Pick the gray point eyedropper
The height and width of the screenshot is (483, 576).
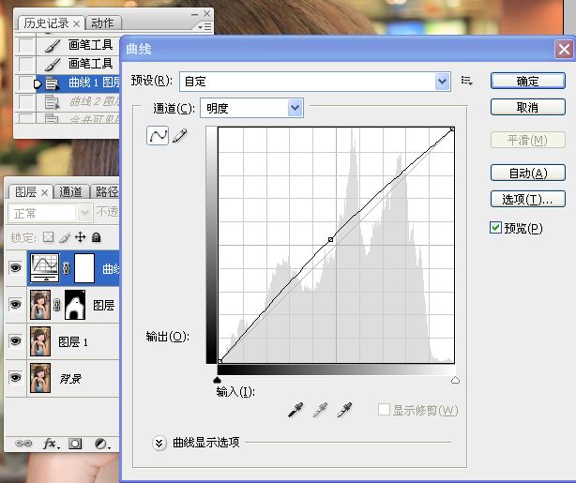tap(320, 410)
